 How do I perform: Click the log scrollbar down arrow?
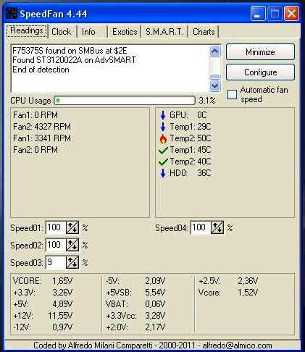pyautogui.click(x=215, y=85)
